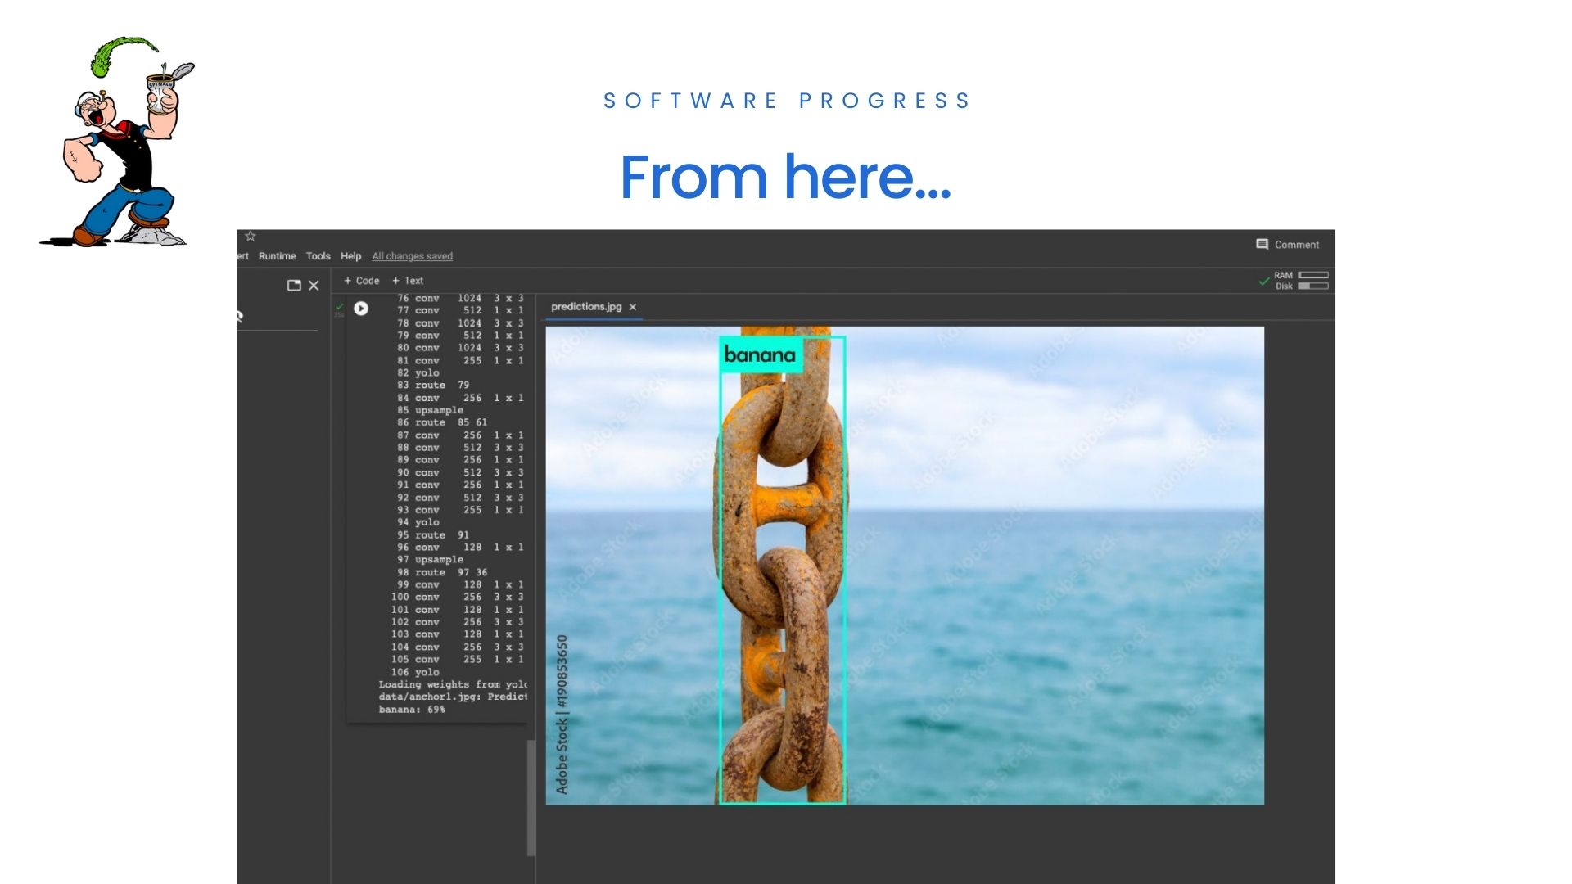Open the Runtime menu
The image size is (1572, 884).
[277, 256]
